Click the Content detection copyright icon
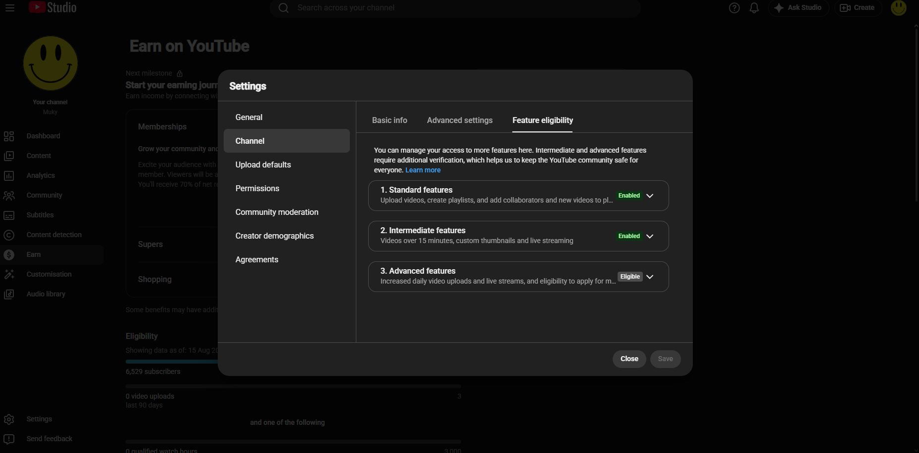 pyautogui.click(x=9, y=235)
